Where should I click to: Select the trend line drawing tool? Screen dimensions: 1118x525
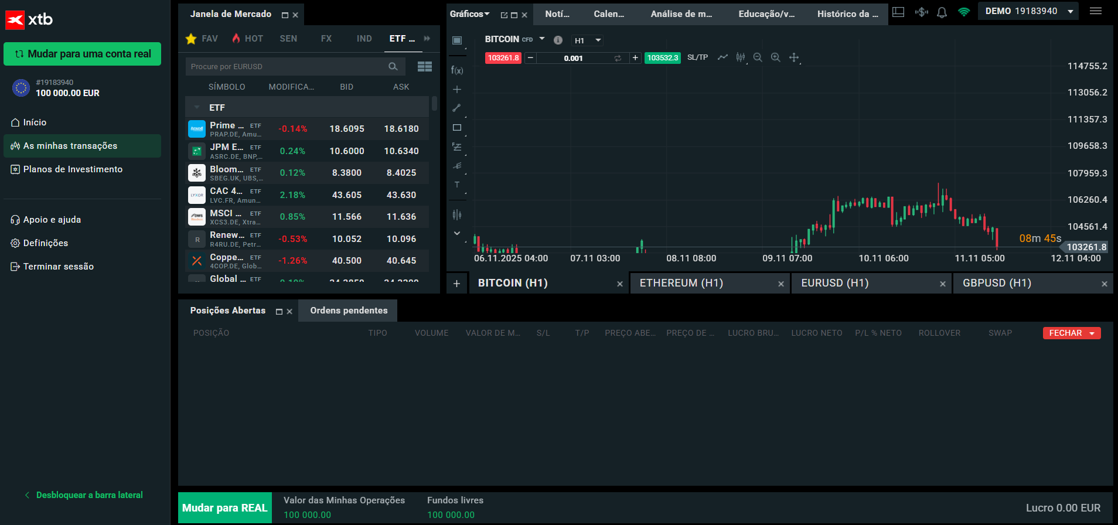click(x=457, y=108)
